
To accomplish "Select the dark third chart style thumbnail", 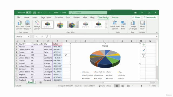I will pos(73,25).
